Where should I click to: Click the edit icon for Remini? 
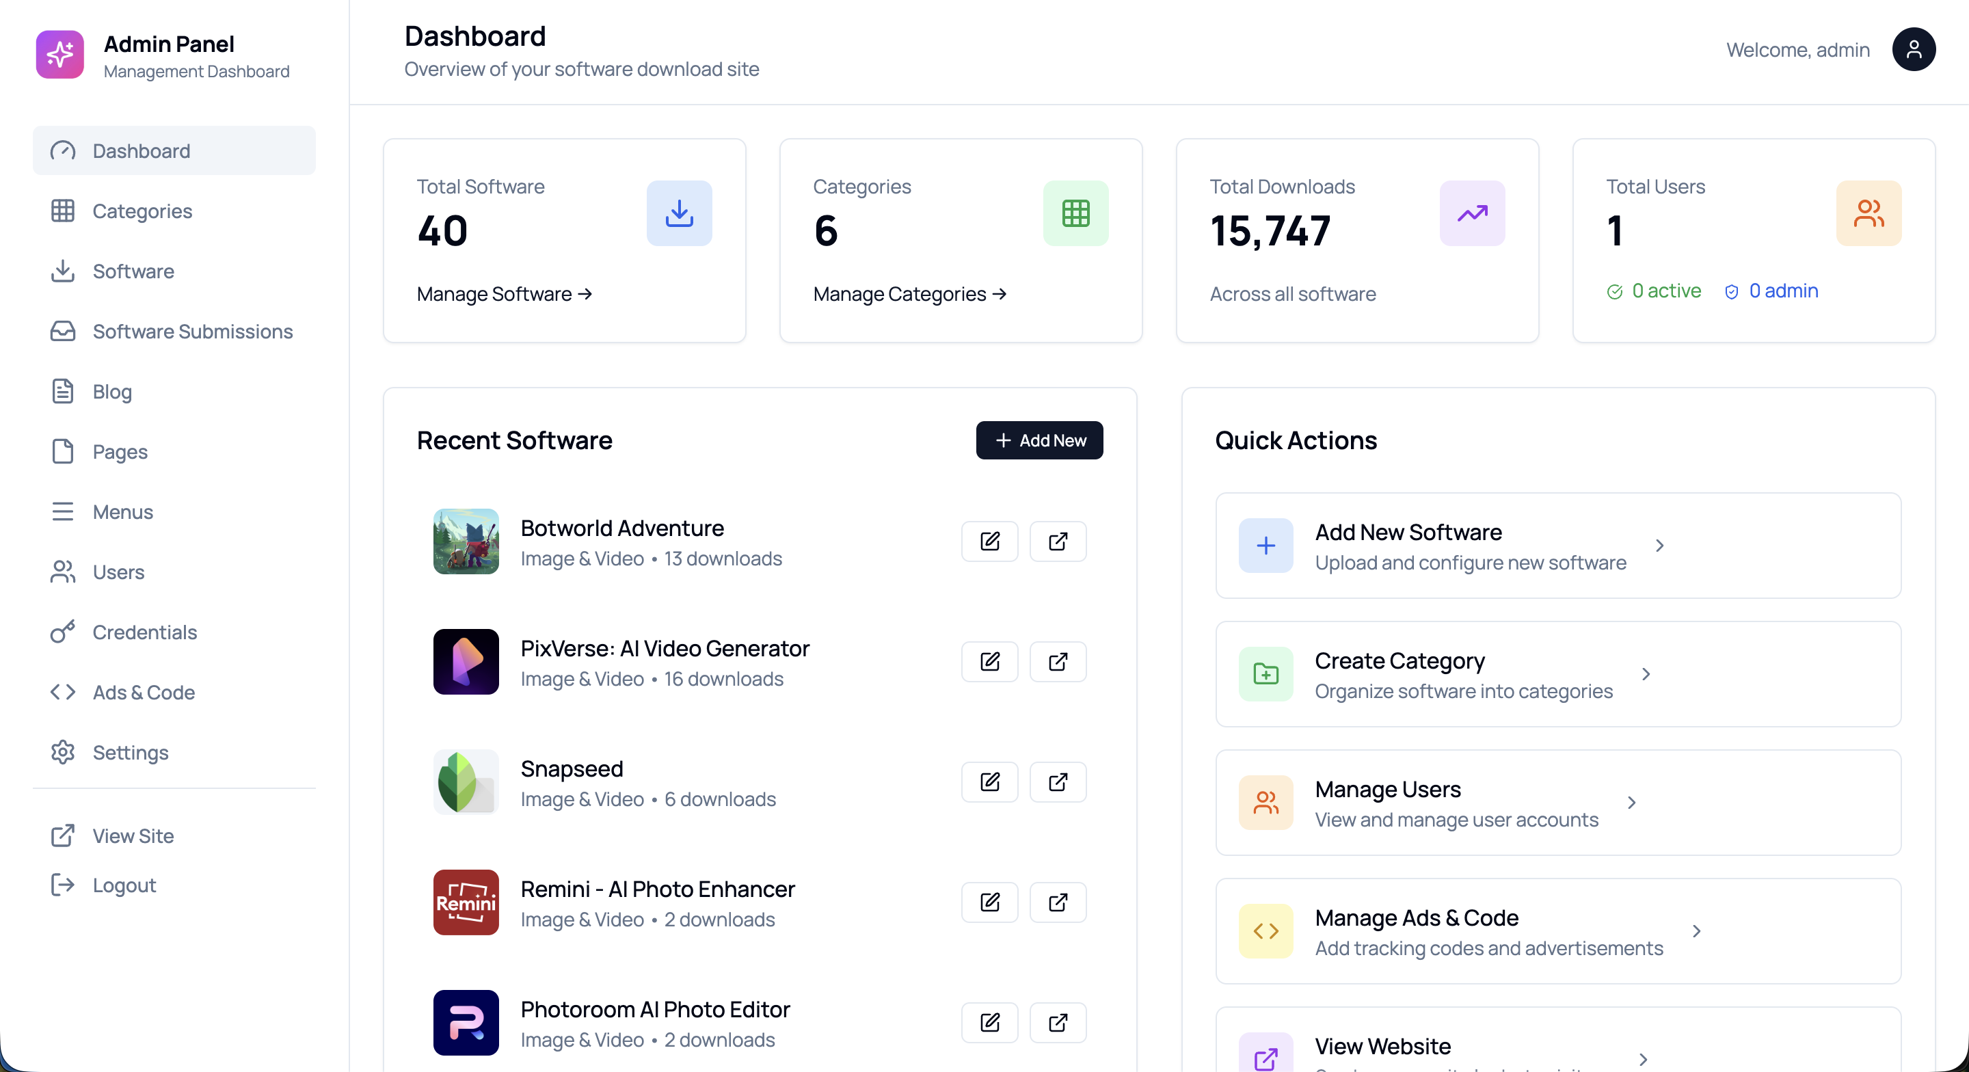[x=989, y=902]
